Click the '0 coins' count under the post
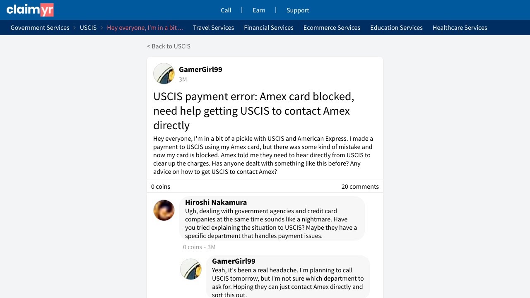 [161, 187]
